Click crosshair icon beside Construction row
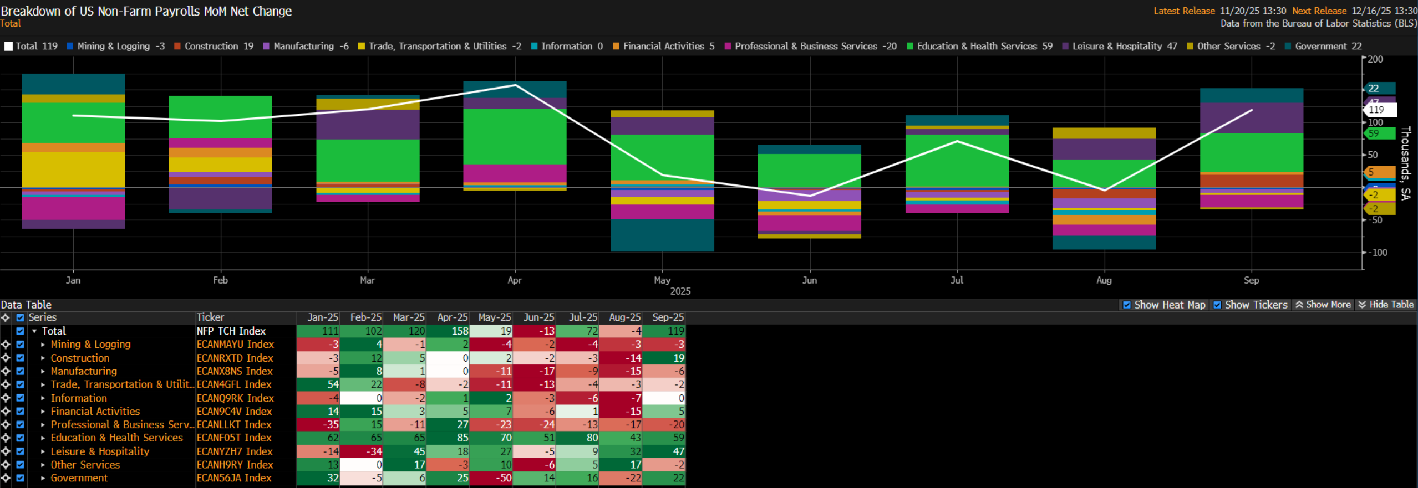Image resolution: width=1418 pixels, height=488 pixels. (x=6, y=358)
